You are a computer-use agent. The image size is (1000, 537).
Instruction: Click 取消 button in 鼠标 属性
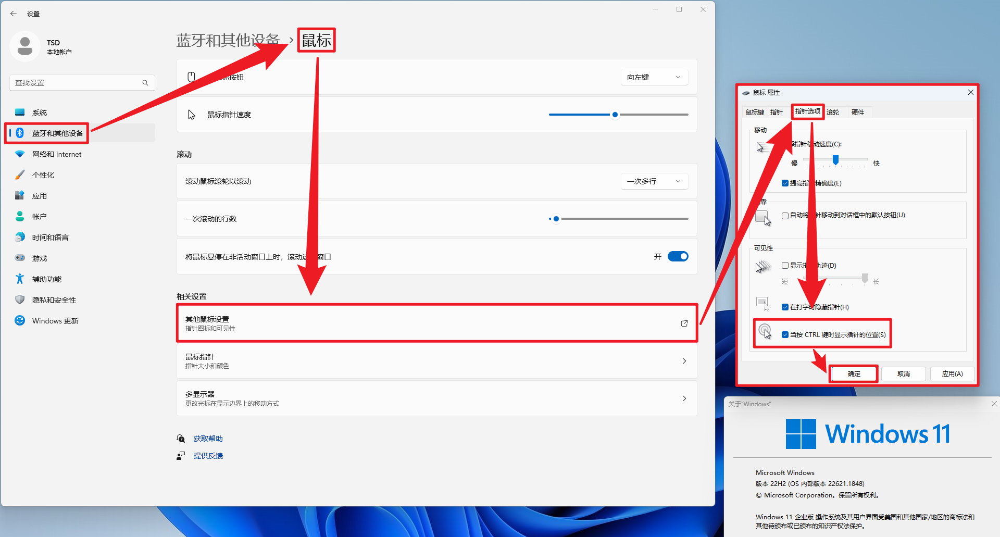point(904,374)
